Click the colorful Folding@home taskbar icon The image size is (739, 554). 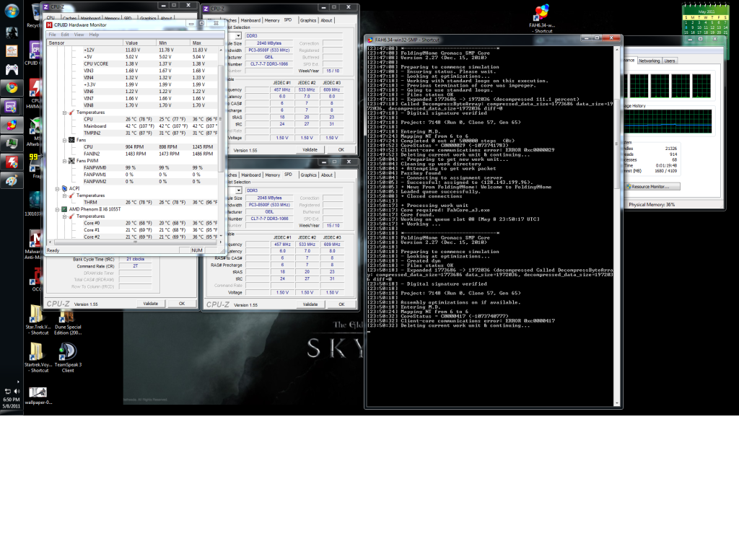pos(12,125)
